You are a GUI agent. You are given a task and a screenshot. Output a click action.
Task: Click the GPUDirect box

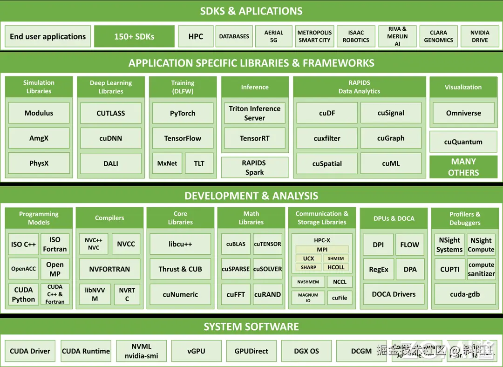coord(251,351)
